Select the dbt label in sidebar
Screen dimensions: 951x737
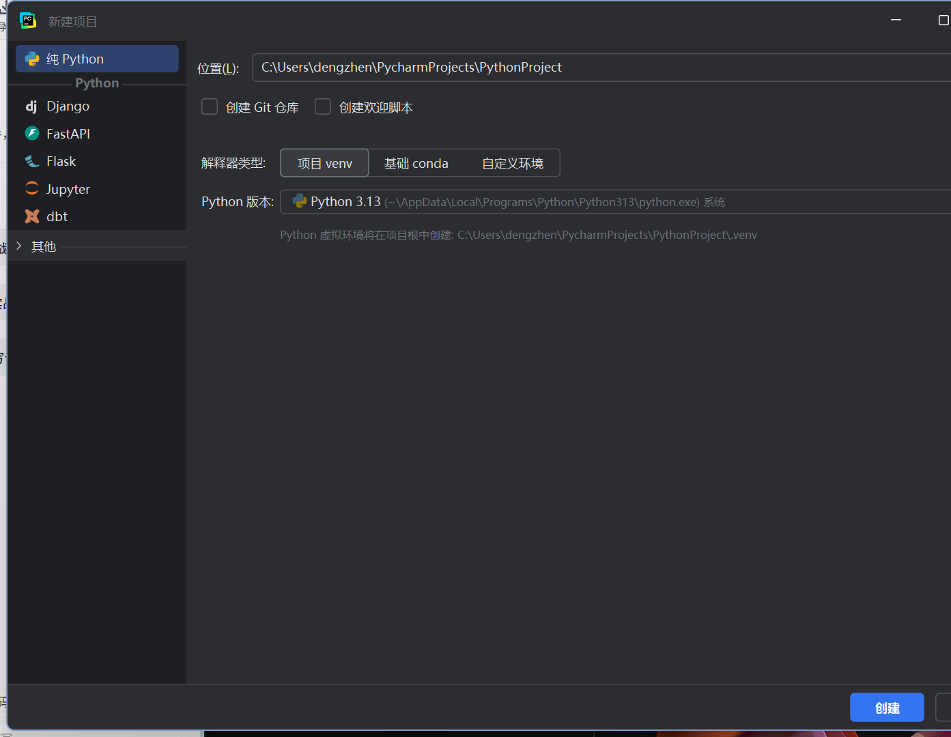(x=57, y=216)
